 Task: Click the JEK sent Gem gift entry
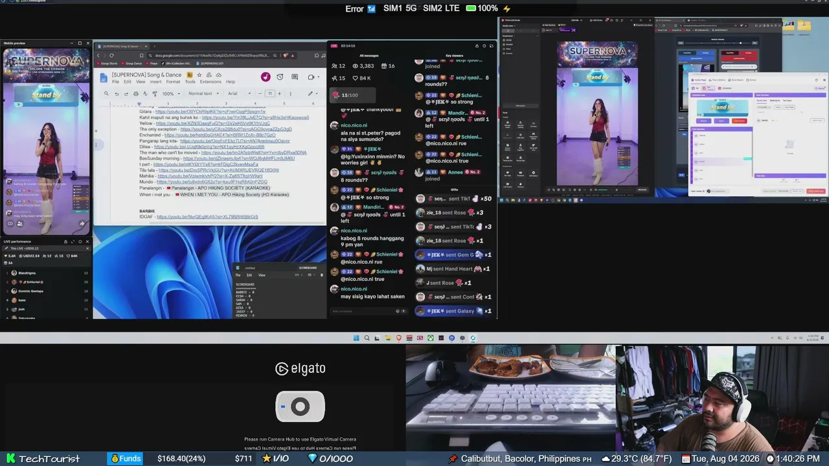tap(453, 255)
